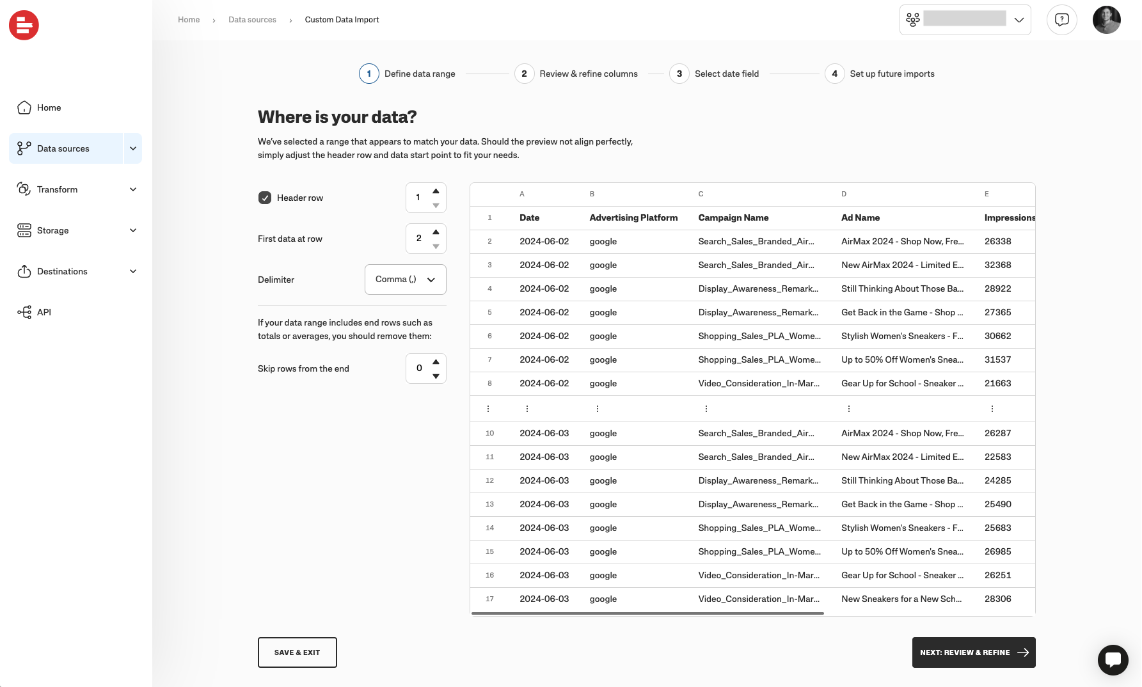Go to Data sources breadcrumb link
The image size is (1142, 687).
pos(252,20)
